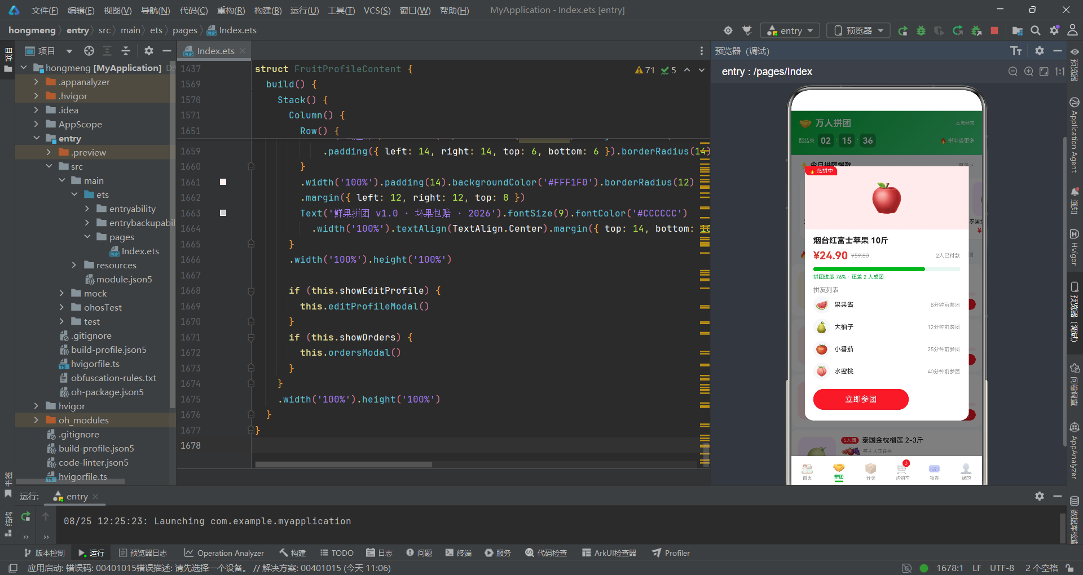Expand the resources folder
Viewport: 1083px width, 575px height.
point(74,265)
